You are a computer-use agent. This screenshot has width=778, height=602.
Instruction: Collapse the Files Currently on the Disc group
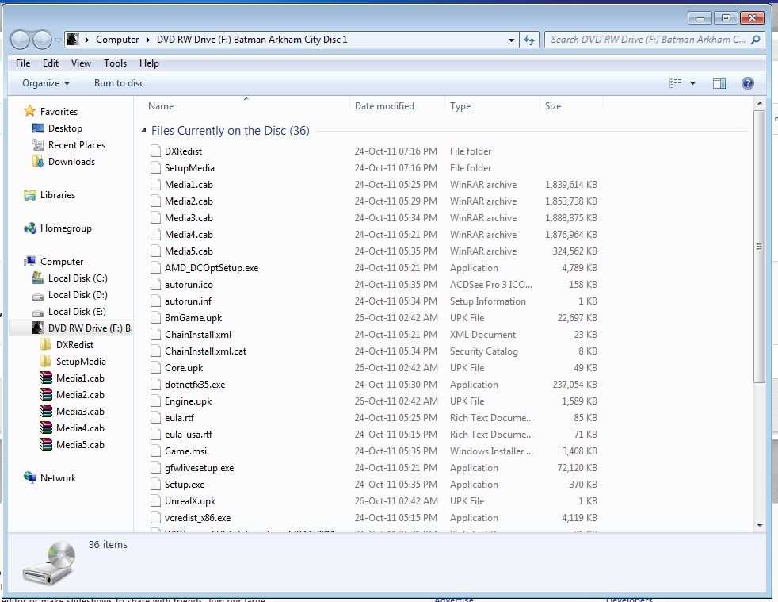tap(143, 131)
